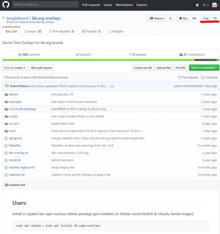Open the tools folder

[12, 131]
